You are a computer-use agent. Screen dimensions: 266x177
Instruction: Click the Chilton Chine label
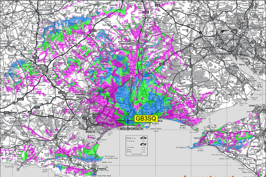224,159
